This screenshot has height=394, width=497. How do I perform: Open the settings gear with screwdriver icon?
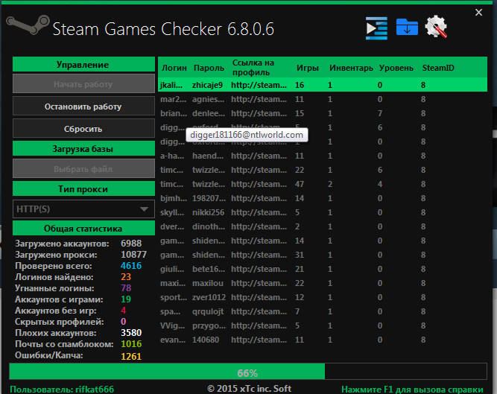(436, 27)
